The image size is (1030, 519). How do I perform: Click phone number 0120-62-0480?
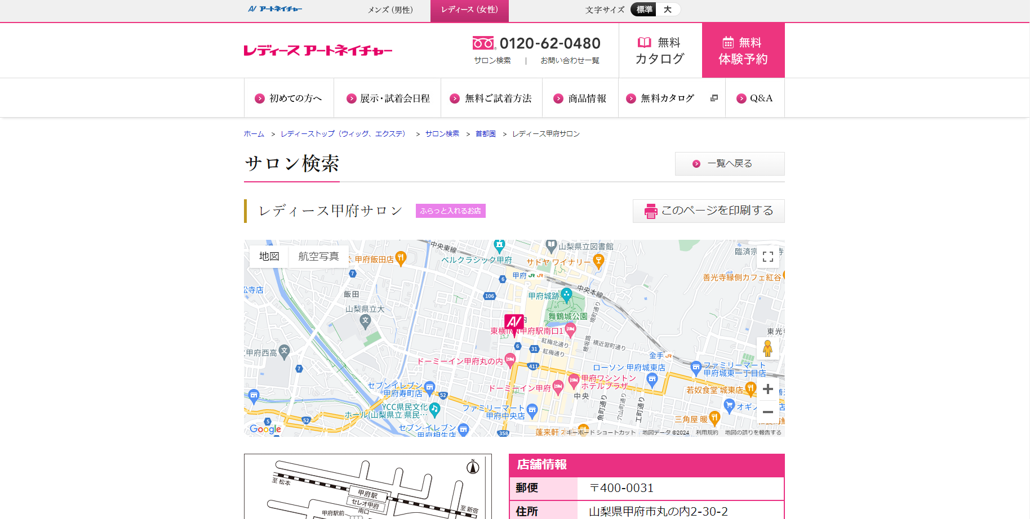(x=550, y=43)
